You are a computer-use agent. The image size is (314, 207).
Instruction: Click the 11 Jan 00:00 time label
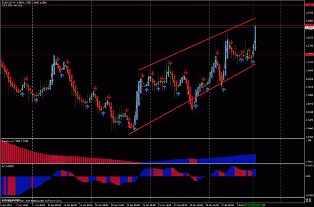(38, 205)
